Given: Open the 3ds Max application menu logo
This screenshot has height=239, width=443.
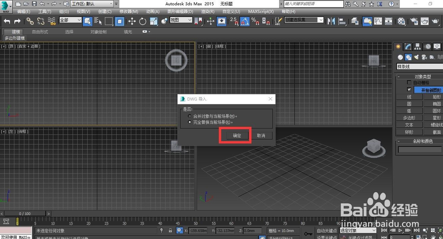Looking at the screenshot, I should click(5, 7).
